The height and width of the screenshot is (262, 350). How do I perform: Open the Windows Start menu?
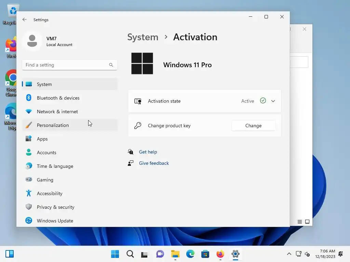point(115,254)
